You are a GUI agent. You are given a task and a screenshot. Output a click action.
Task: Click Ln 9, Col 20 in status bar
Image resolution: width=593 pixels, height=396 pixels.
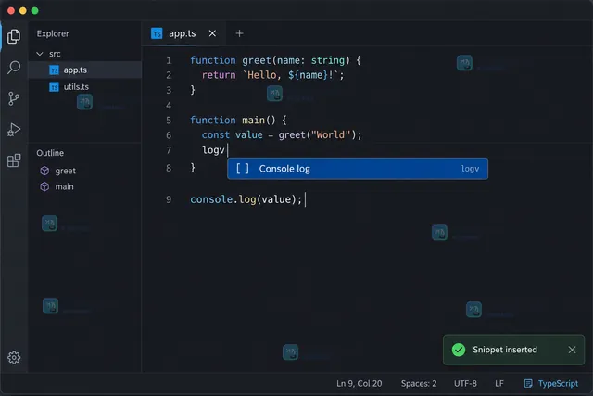(360, 384)
